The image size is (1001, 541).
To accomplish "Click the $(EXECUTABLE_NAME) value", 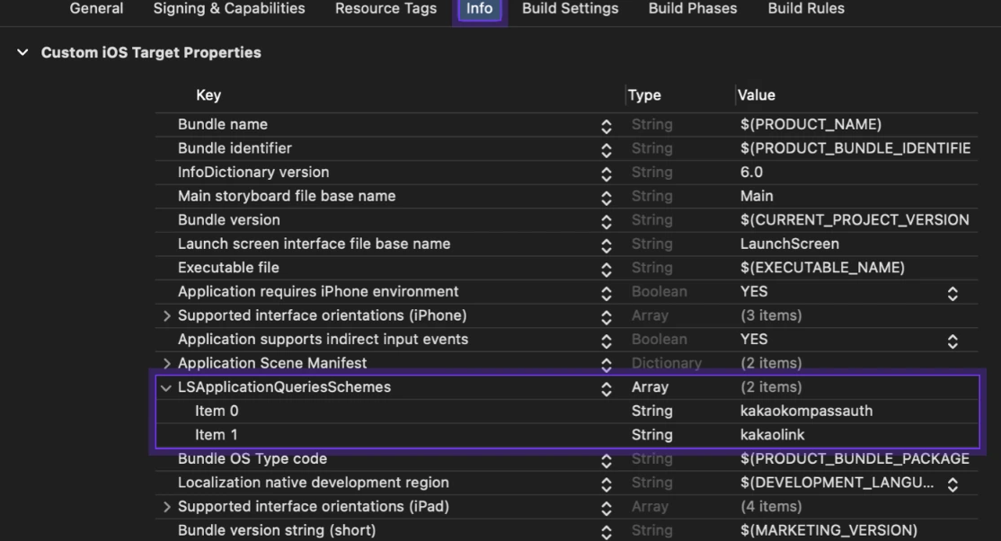I will 822,268.
